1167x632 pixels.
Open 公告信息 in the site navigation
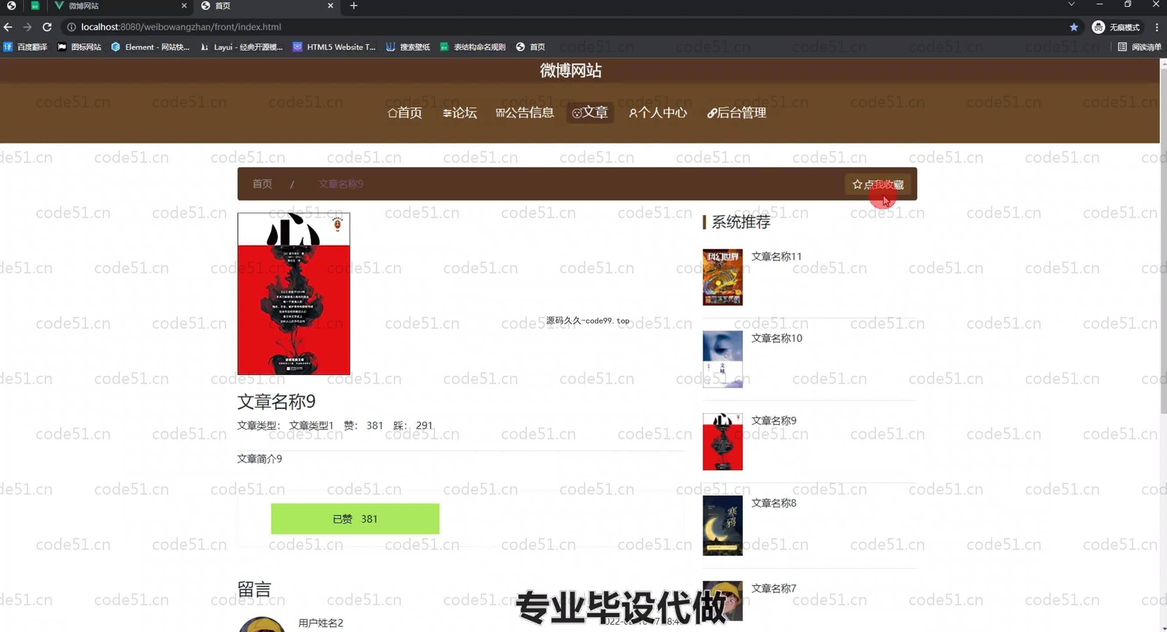point(525,113)
